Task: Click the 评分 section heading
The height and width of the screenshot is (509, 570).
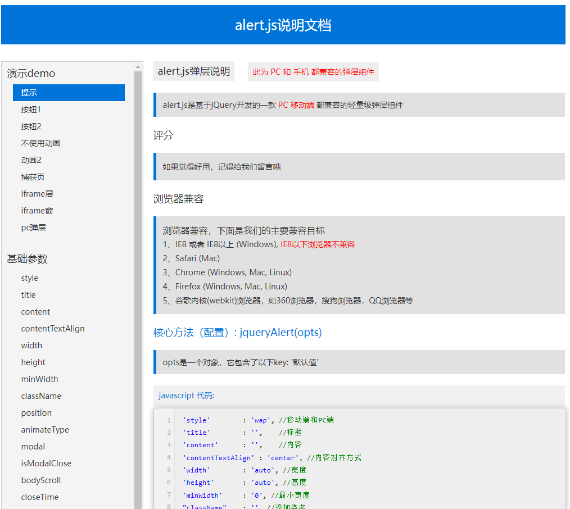Action: coord(163,135)
